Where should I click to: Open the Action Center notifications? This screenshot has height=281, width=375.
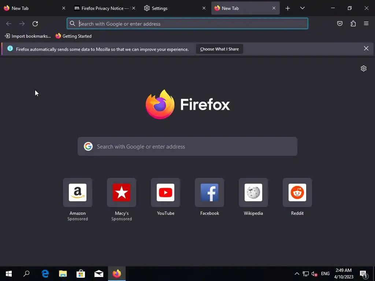pos(364,274)
